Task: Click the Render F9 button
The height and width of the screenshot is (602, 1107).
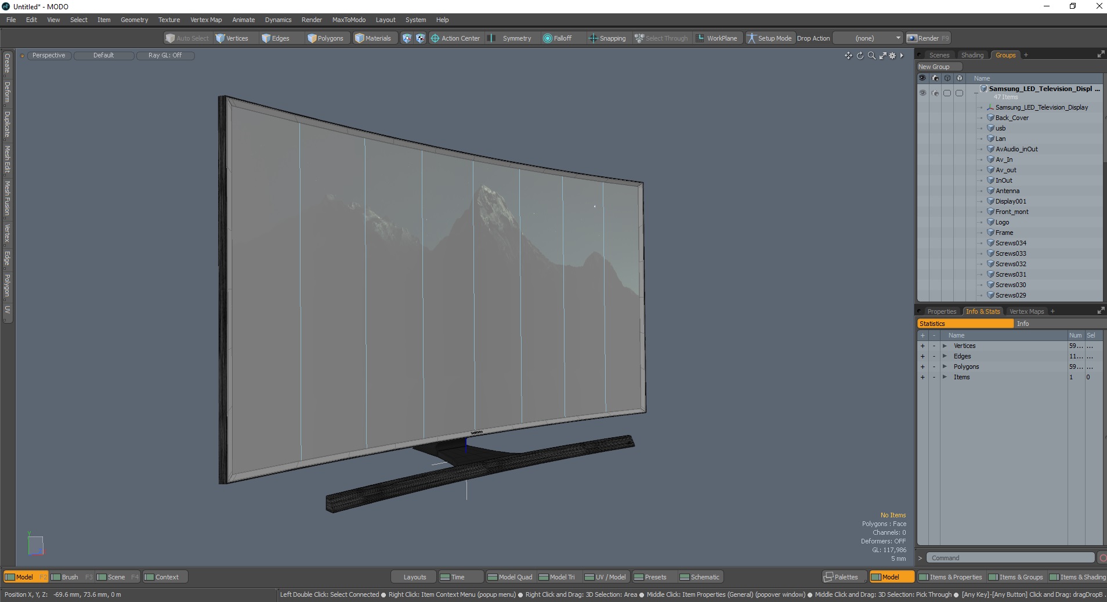Action: click(928, 38)
